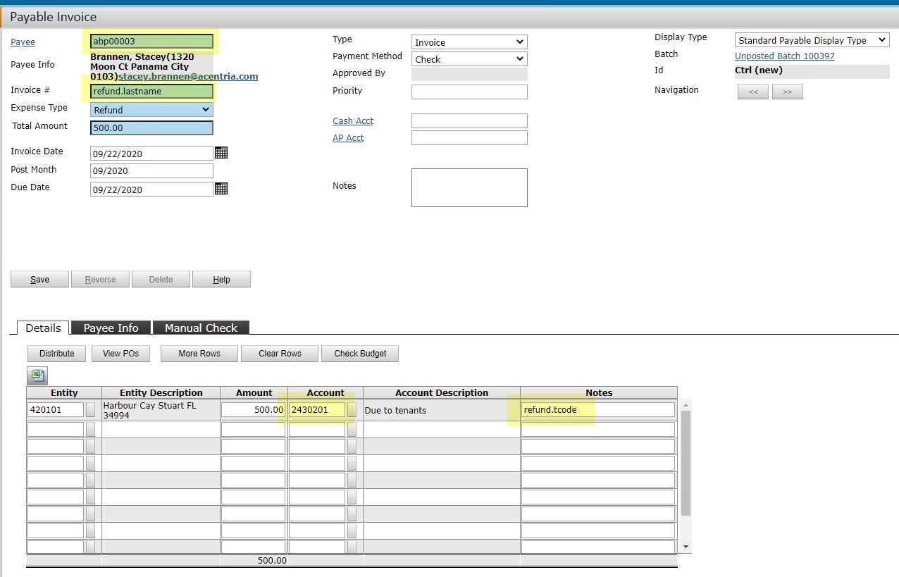This screenshot has height=577, width=899.
Task: Click the AP Acct input field
Action: coord(469,138)
